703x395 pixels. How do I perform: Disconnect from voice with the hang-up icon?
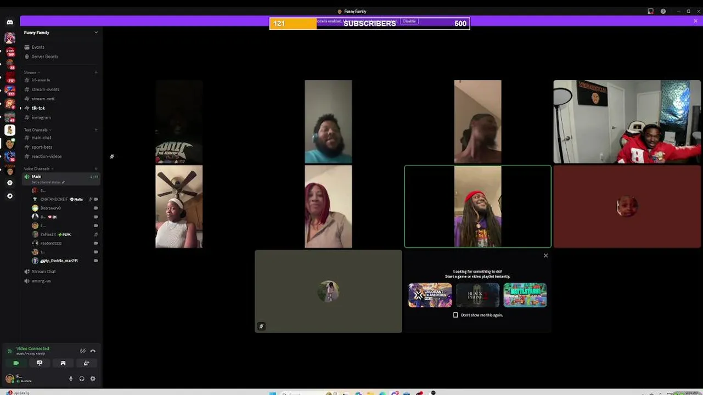[93, 351]
